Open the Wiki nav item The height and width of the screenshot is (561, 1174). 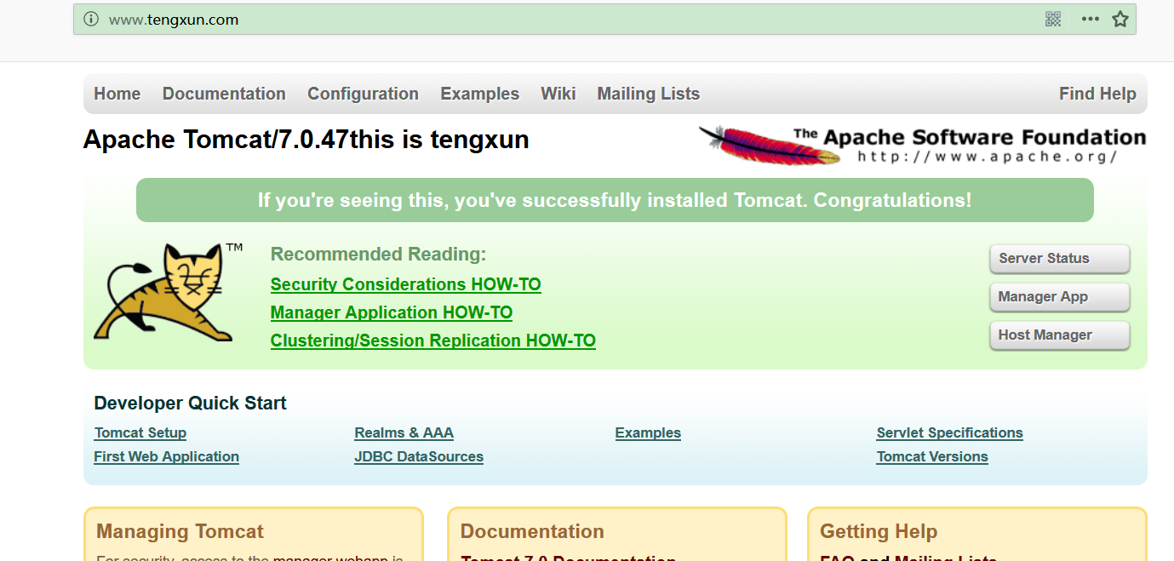click(x=558, y=94)
